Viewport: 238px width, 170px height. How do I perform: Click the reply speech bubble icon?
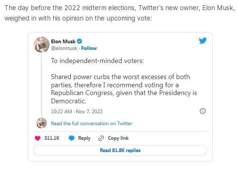click(72, 138)
